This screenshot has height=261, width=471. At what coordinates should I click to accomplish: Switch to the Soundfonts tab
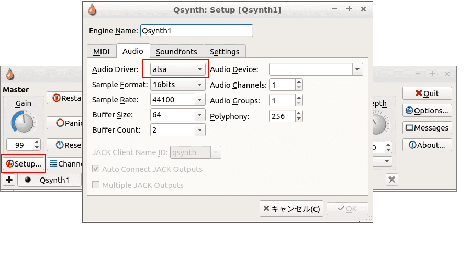(x=176, y=51)
